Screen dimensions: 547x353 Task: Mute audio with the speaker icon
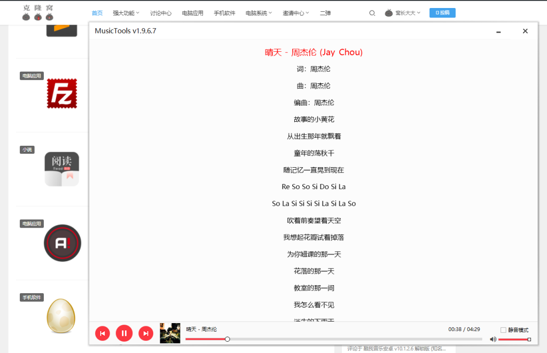493,339
